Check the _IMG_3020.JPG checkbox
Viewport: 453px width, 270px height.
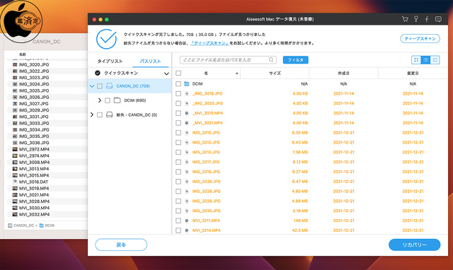[x=178, y=103]
